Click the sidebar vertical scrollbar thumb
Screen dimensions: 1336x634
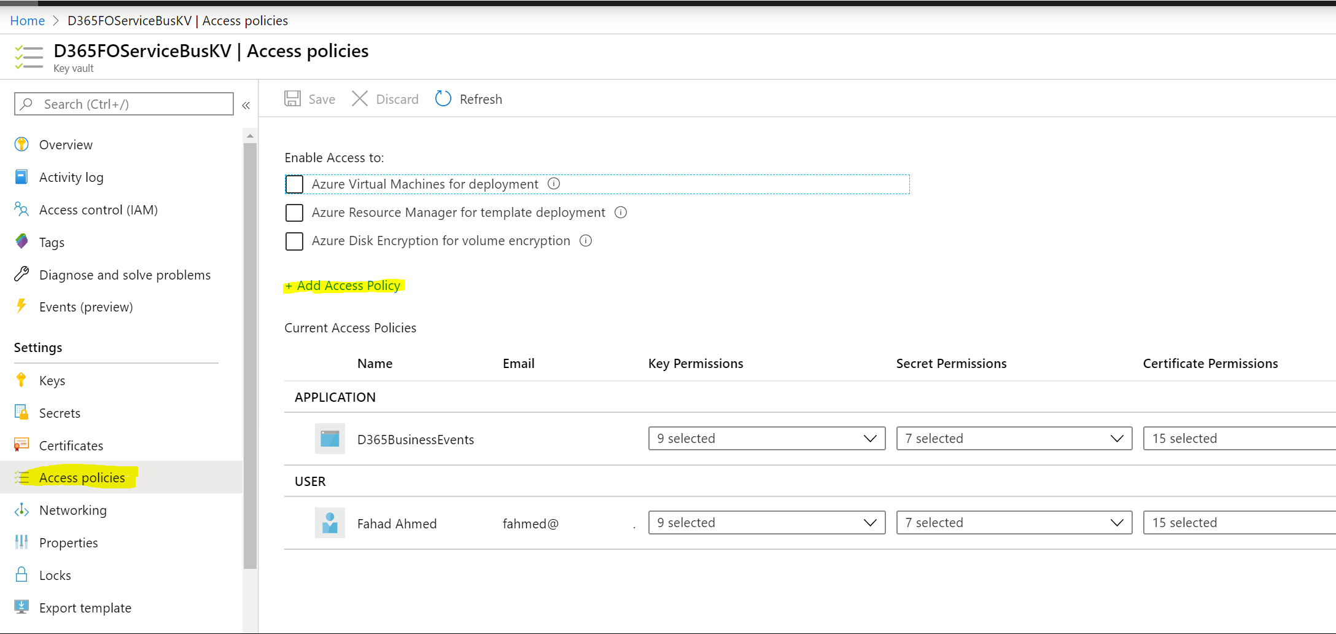click(250, 356)
